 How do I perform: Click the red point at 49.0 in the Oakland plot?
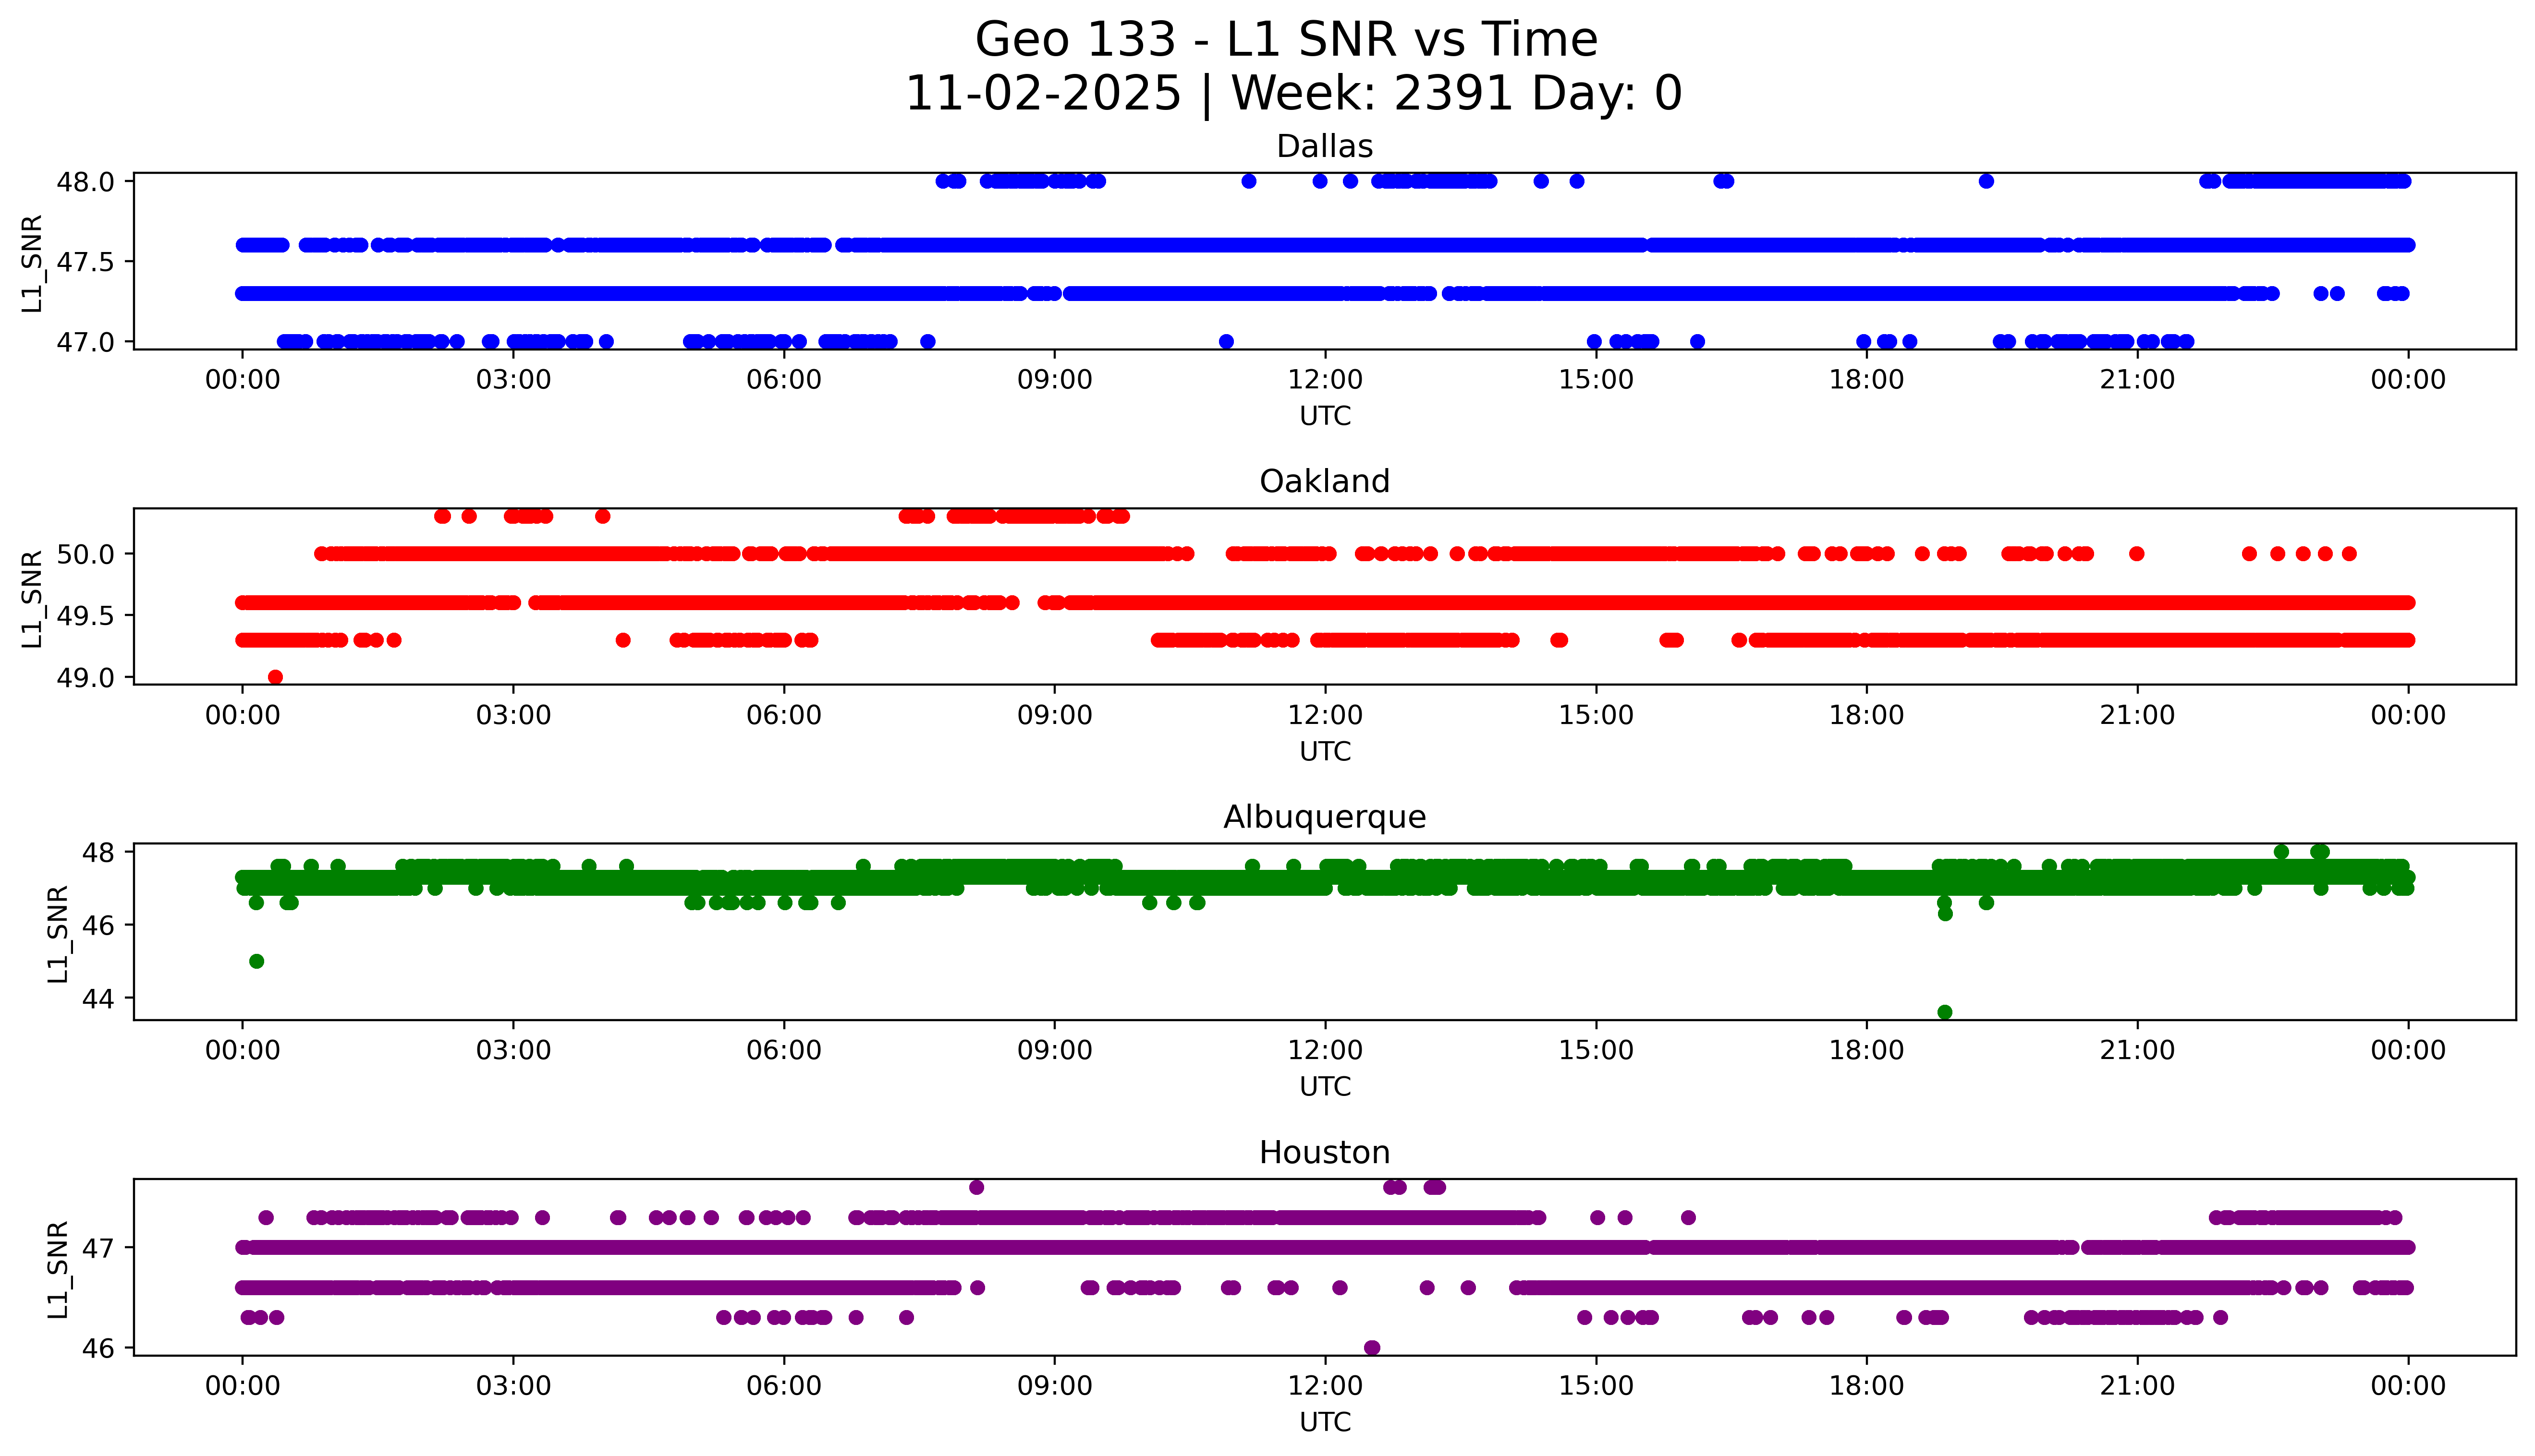(275, 677)
